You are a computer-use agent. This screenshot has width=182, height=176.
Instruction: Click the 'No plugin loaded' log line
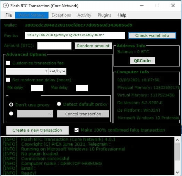click(40, 154)
